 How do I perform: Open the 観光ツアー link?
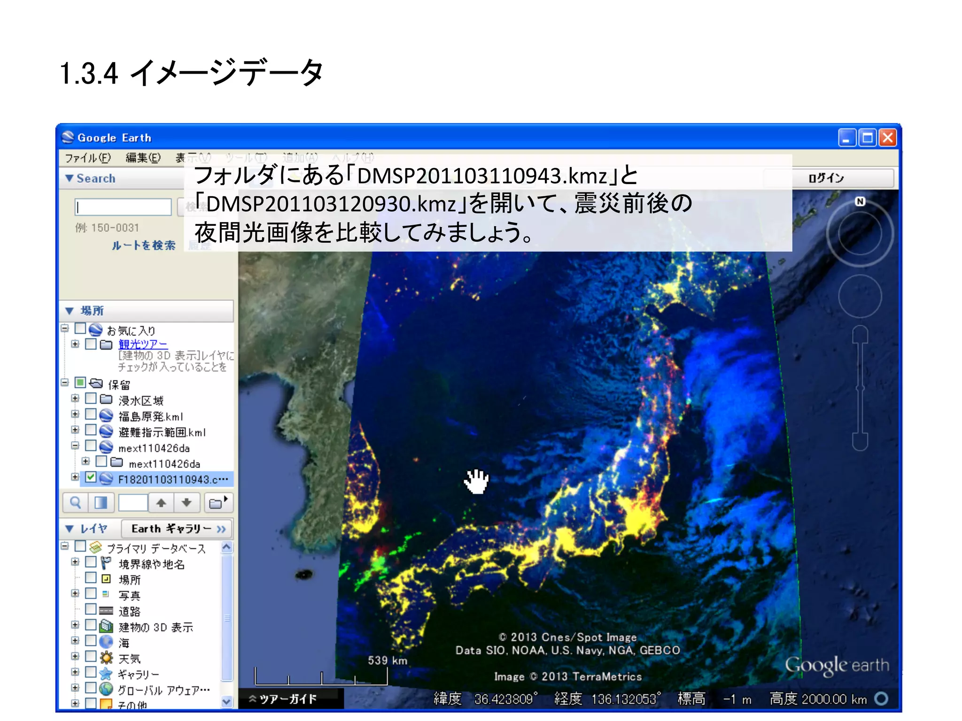tap(143, 344)
